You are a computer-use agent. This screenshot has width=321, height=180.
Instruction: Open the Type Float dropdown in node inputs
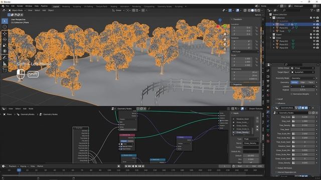pos(251,139)
